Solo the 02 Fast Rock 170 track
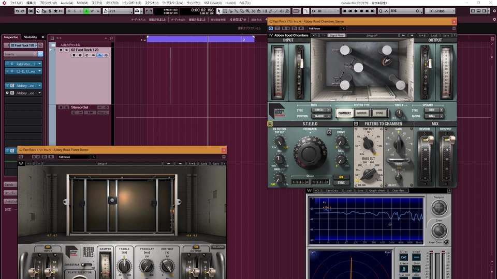This screenshot has height=279, width=497. [66, 50]
